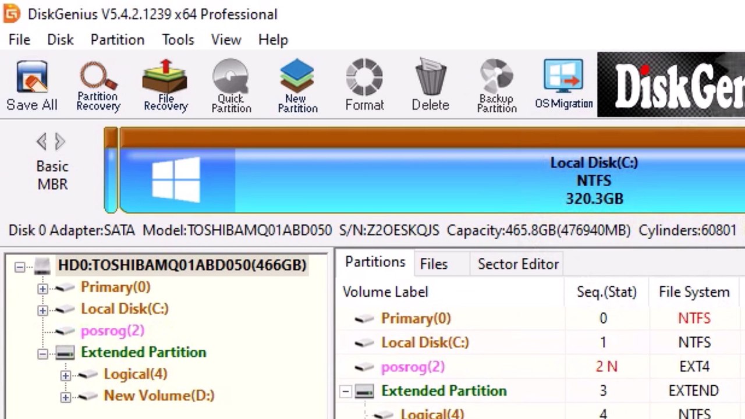
Task: Switch to the Sector Editor tab
Action: click(x=518, y=264)
